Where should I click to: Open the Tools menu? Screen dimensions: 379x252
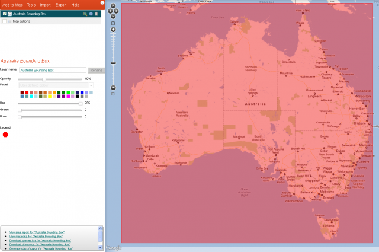(31, 5)
